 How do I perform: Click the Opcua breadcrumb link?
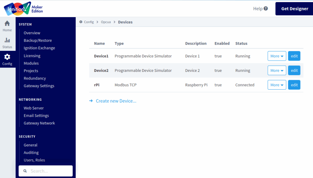[x=106, y=22]
